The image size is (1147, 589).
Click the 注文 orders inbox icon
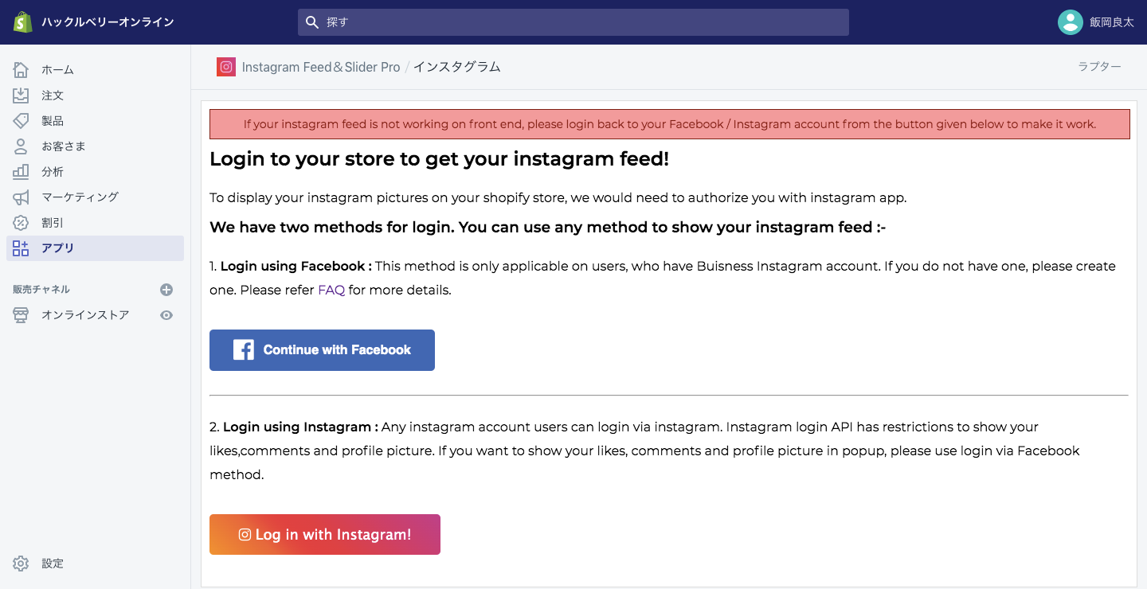pyautogui.click(x=21, y=96)
